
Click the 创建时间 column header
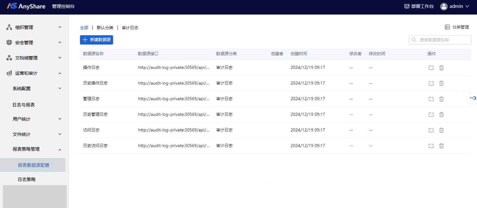[299, 54]
